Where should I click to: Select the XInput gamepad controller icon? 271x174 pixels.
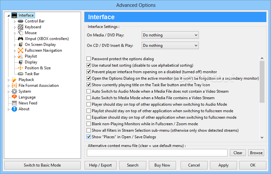click(x=21, y=39)
